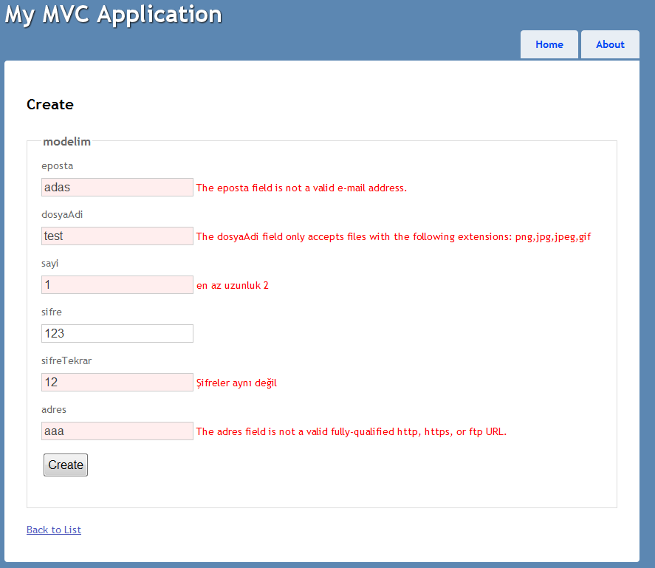Click the 'Şifreler aynı değil' error text

point(236,383)
